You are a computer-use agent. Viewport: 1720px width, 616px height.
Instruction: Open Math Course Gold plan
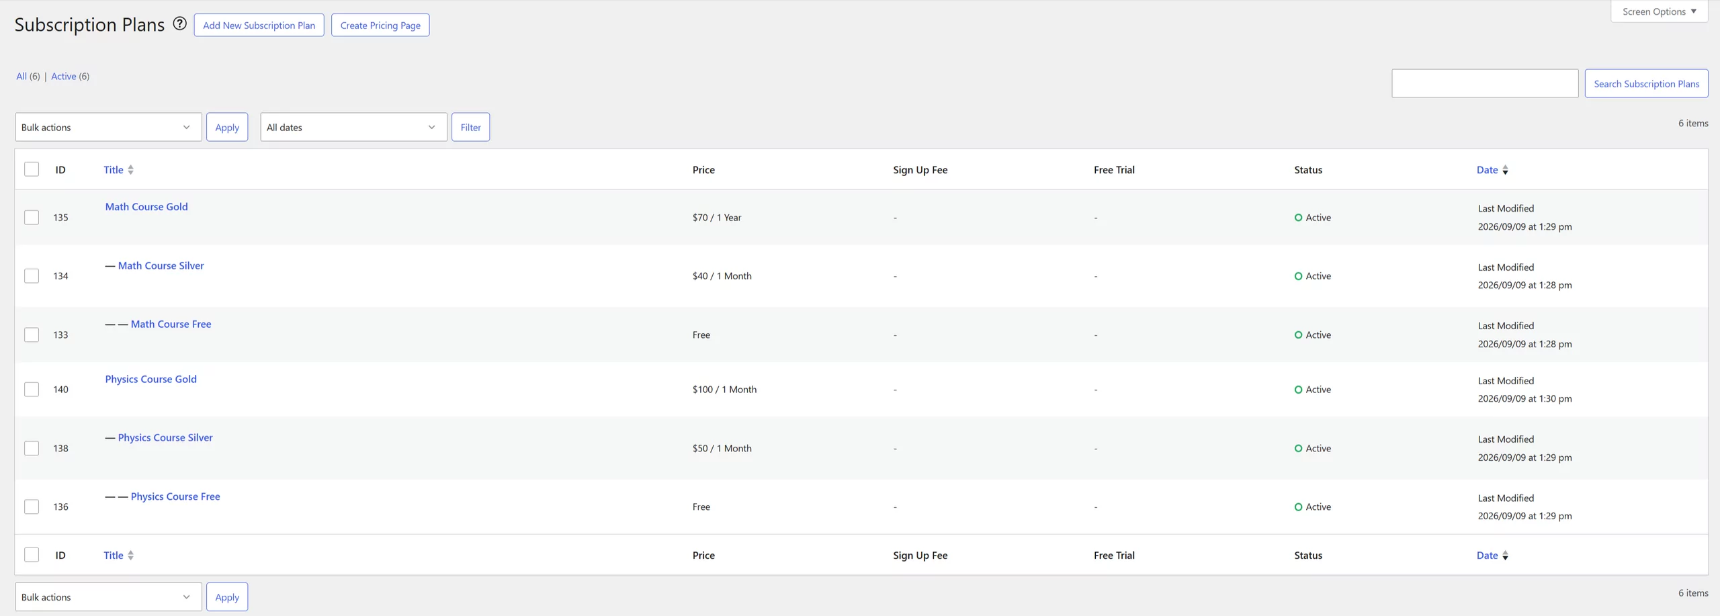pos(146,207)
